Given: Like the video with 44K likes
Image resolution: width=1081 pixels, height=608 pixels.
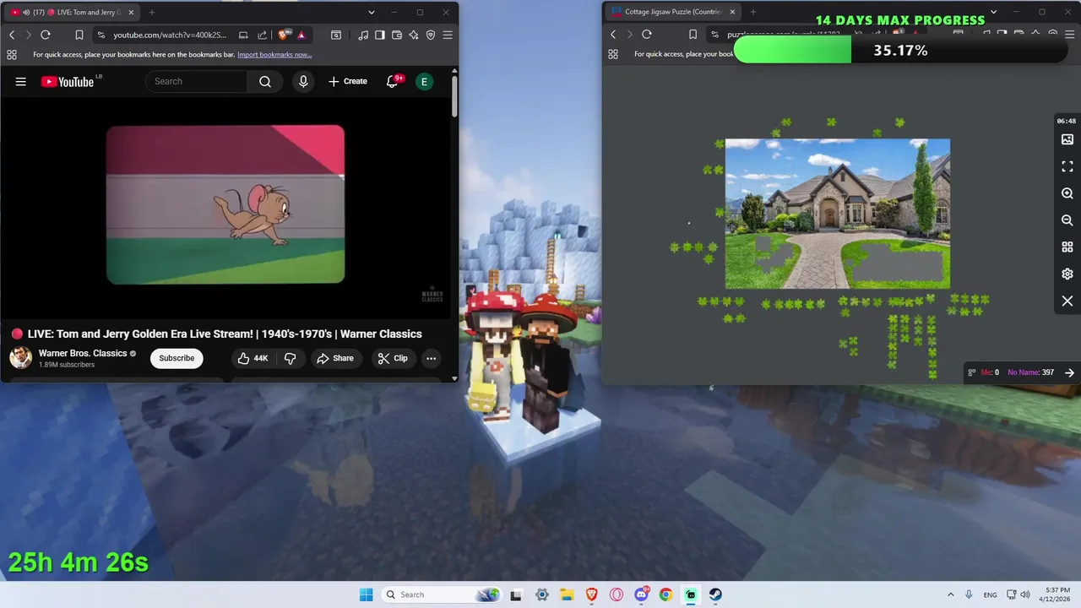Looking at the screenshot, I should (x=253, y=358).
